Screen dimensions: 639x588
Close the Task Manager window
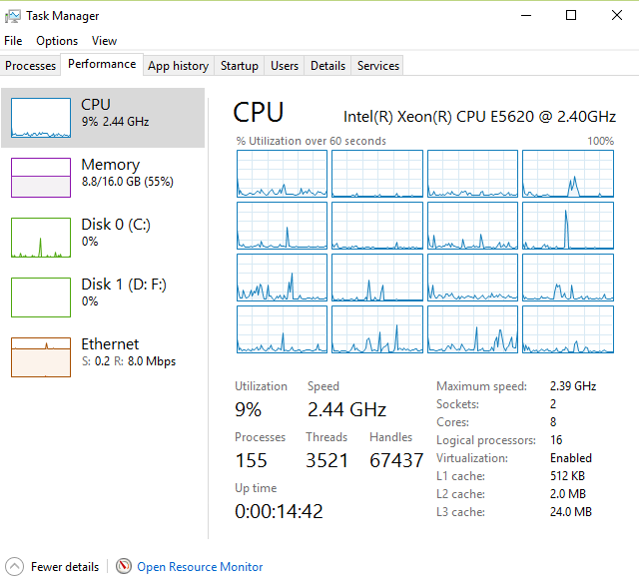pyautogui.click(x=617, y=16)
